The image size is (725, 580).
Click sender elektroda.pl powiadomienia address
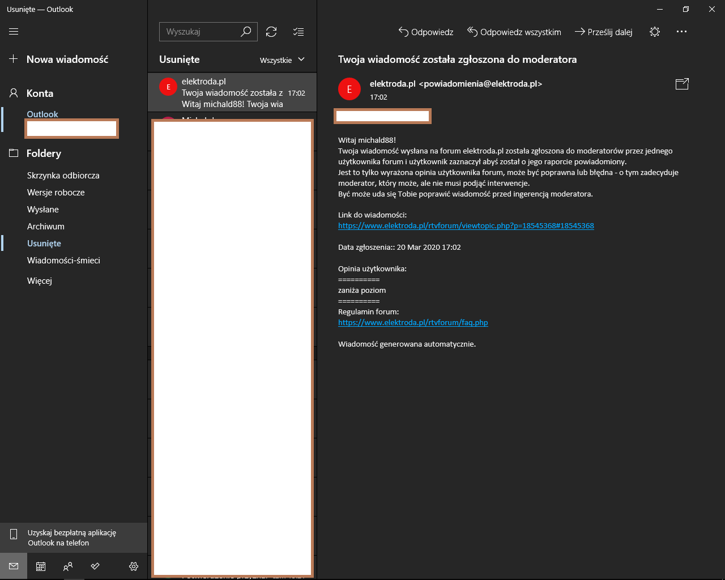pyautogui.click(x=456, y=84)
